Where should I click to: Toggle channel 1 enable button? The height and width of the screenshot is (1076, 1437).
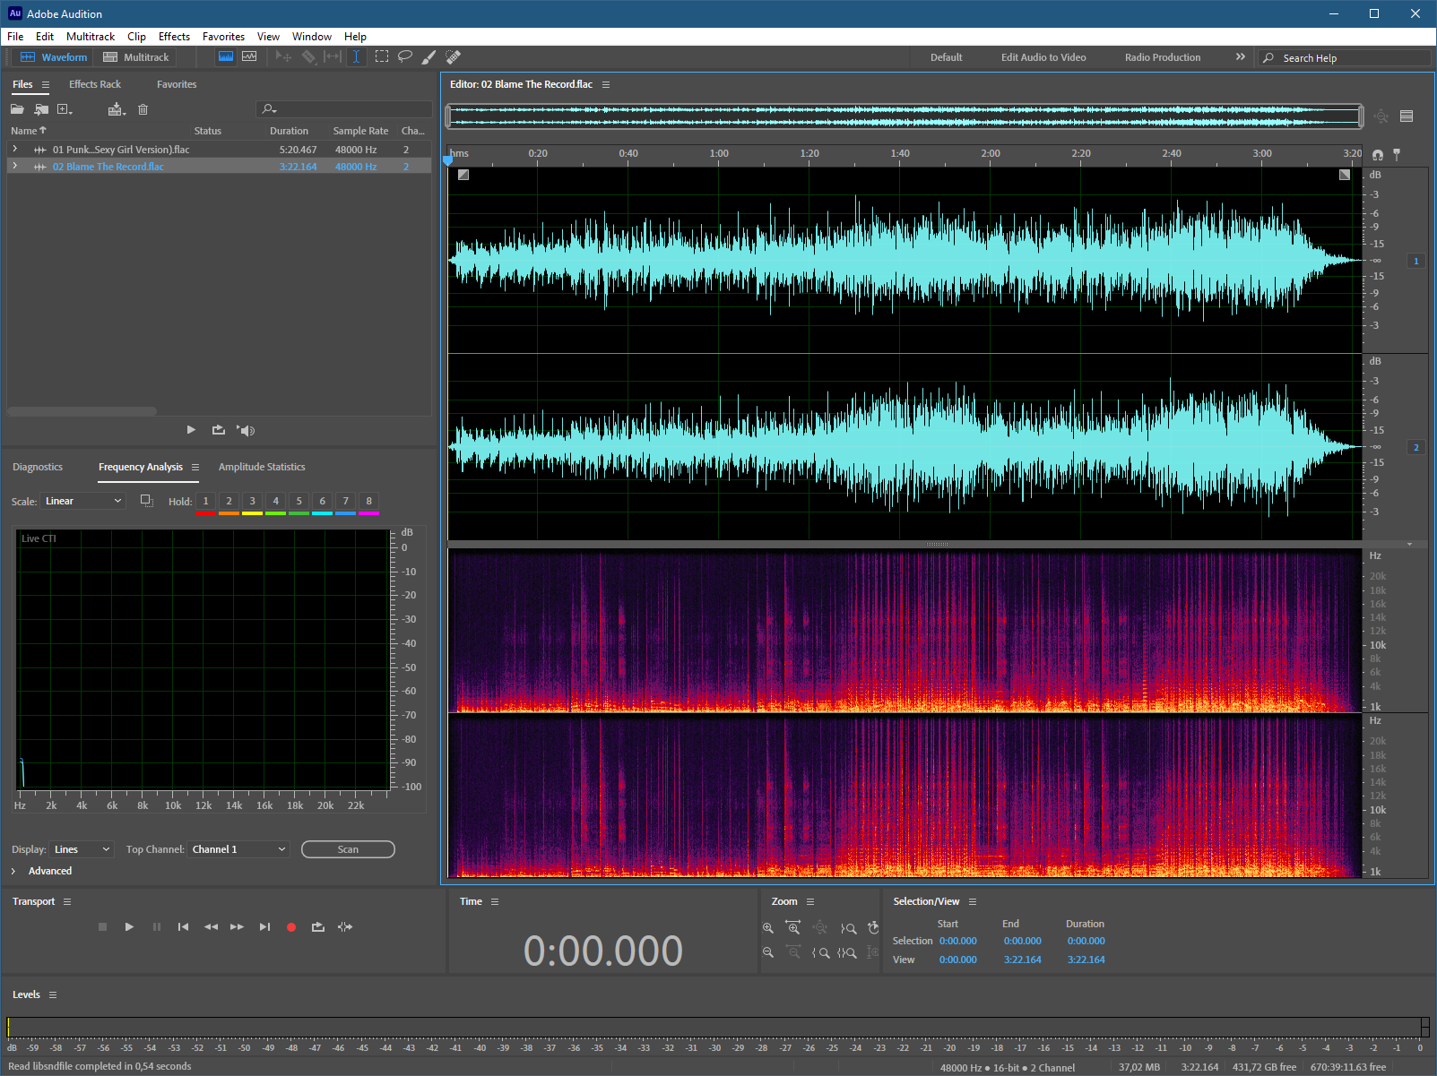1416,261
